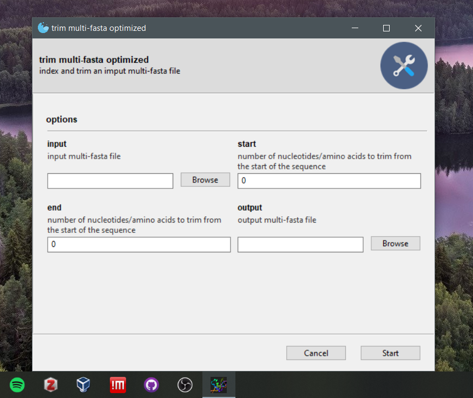
Task: Open GitHub Desktop from the taskbar
Action: pos(152,385)
